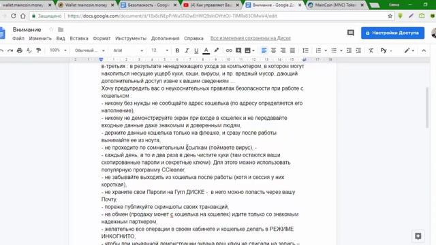Click document title Внимание
Image resolution: width=436 pixels, height=245 pixels.
[27, 29]
